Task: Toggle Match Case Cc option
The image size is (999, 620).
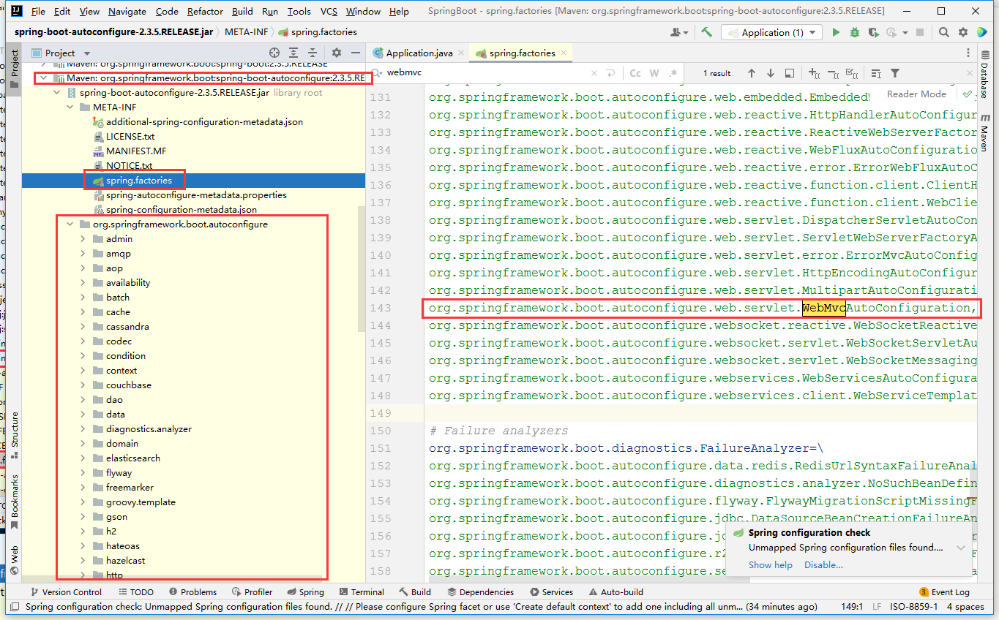Action: click(x=635, y=73)
